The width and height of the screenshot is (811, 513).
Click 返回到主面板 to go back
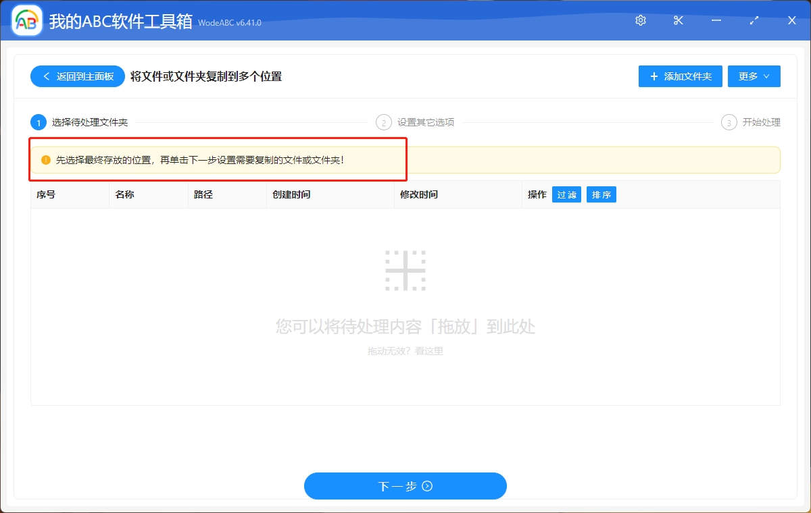(77, 76)
